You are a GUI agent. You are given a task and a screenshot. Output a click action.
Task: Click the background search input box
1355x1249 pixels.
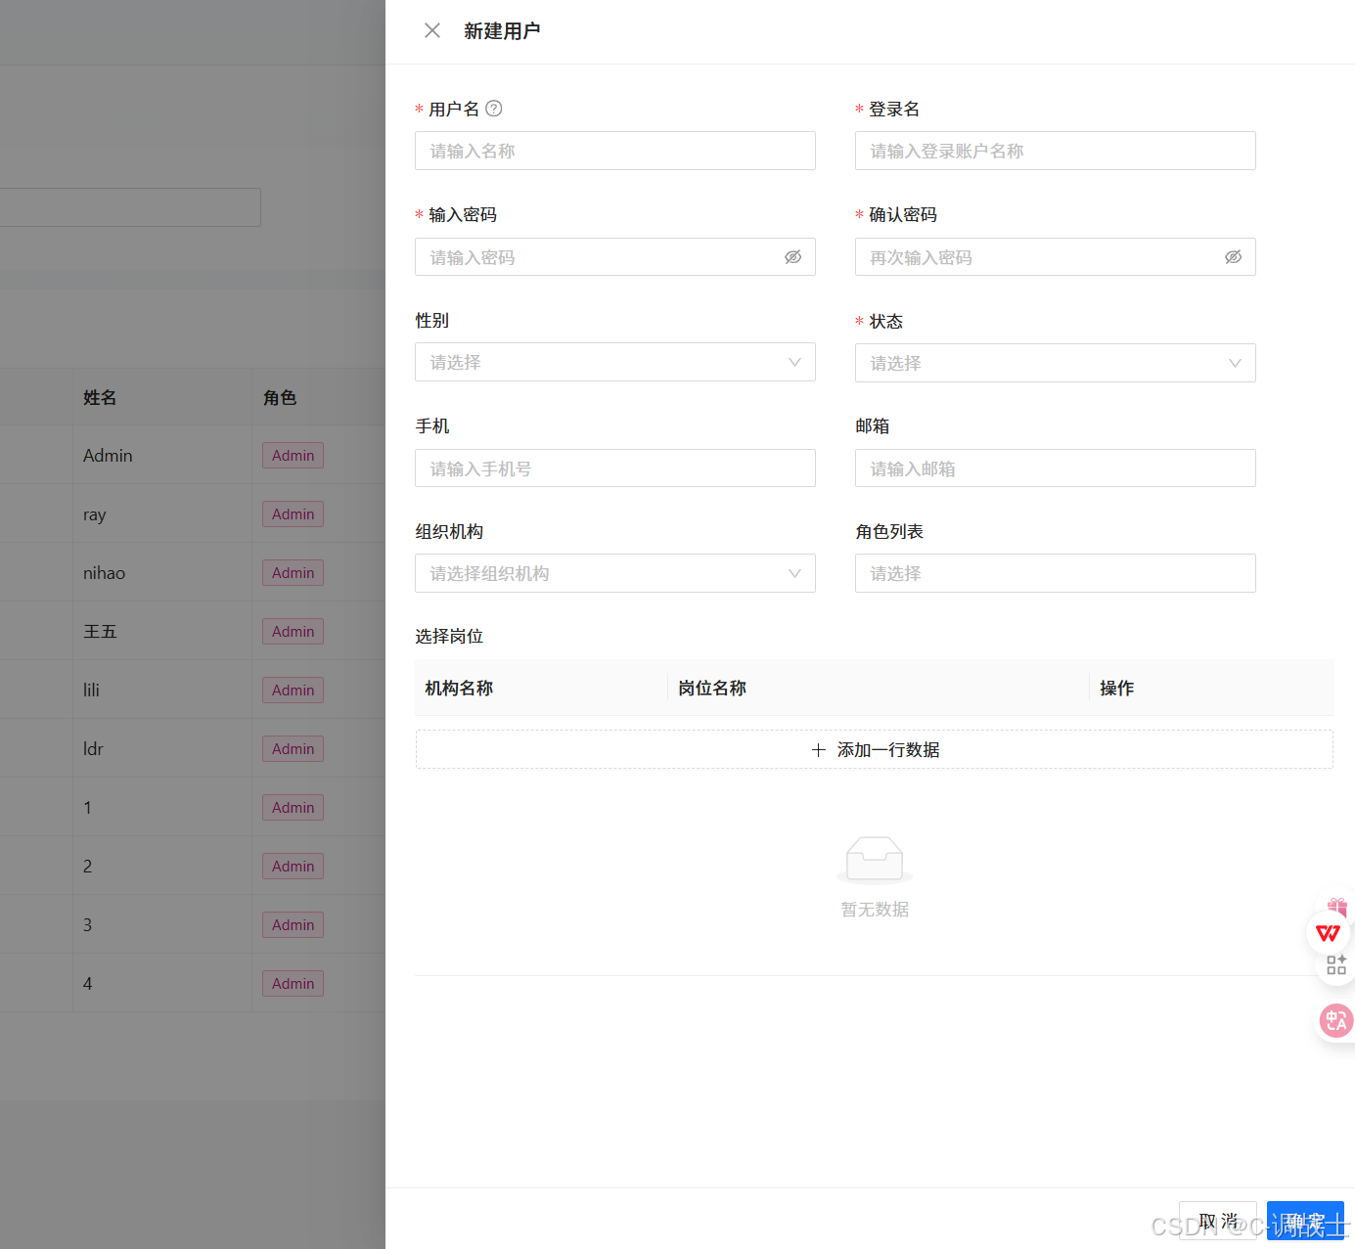[x=130, y=207]
